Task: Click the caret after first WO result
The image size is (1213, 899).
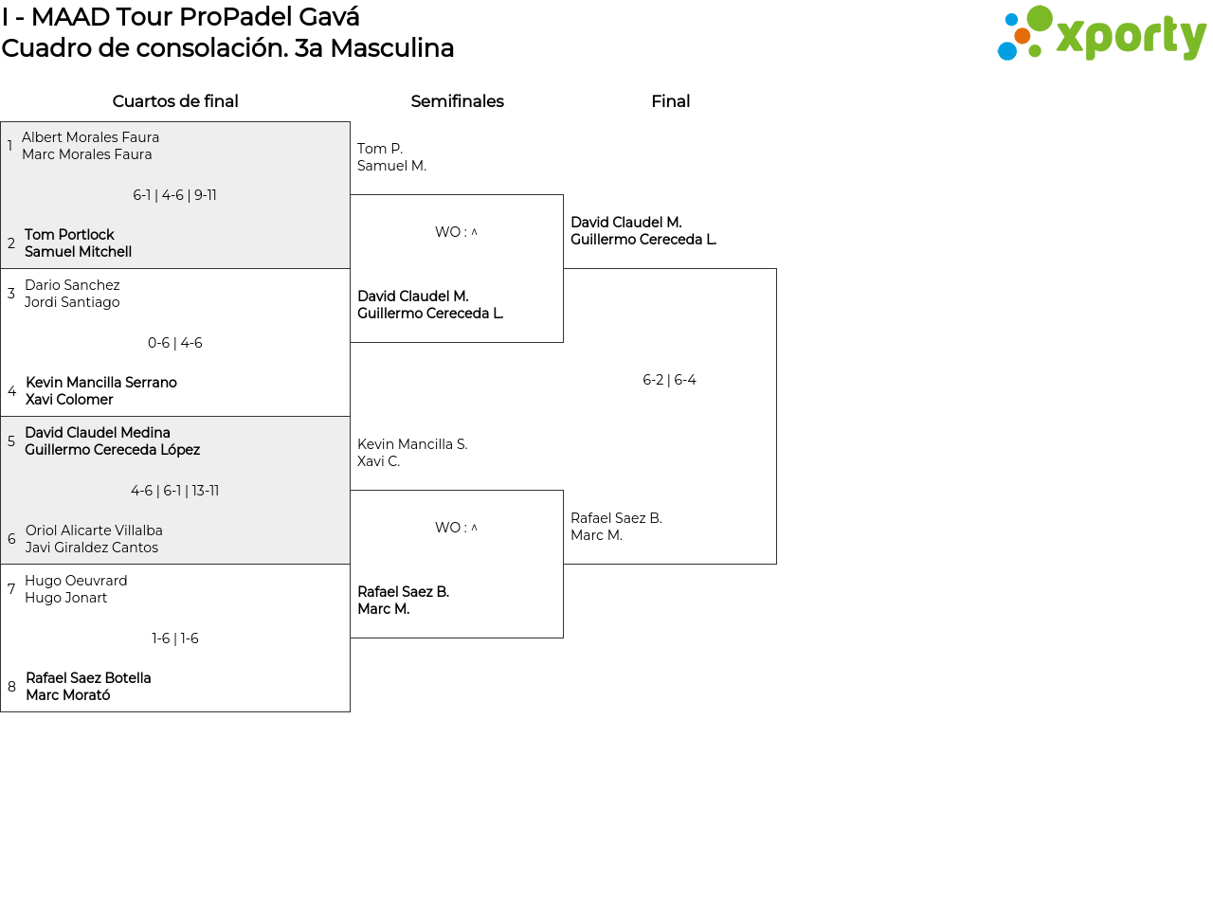Action: [475, 233]
